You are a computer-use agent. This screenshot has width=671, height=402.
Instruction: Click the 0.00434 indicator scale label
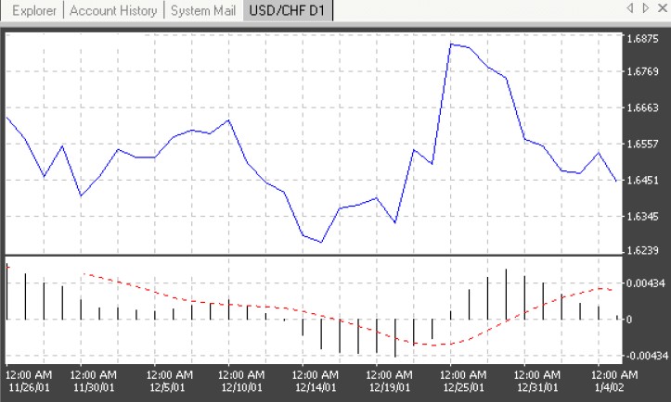646,283
